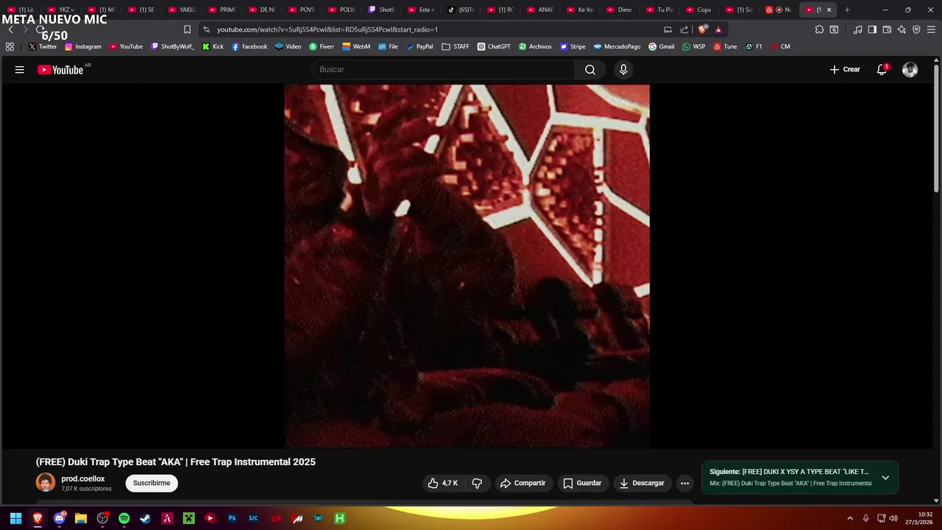
Task: Open prod.coellox channel avatar
Action: [46, 483]
